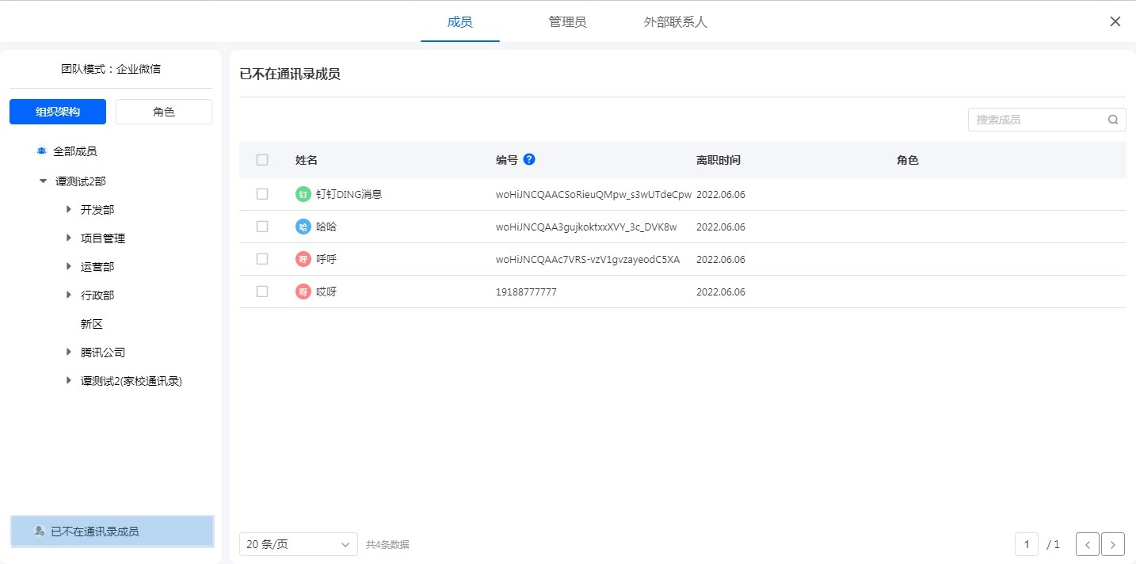Go to previous page arrow
Screen dimensions: 1136x564
1088,544
